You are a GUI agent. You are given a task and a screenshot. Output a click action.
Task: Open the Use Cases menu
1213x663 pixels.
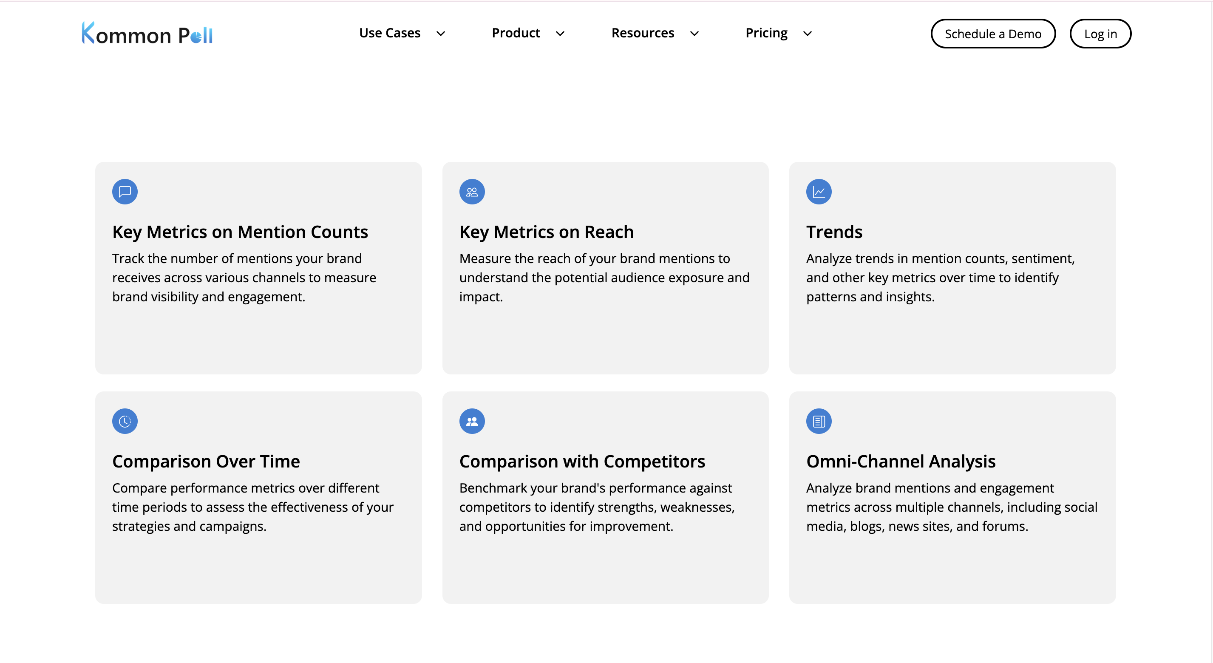click(389, 33)
